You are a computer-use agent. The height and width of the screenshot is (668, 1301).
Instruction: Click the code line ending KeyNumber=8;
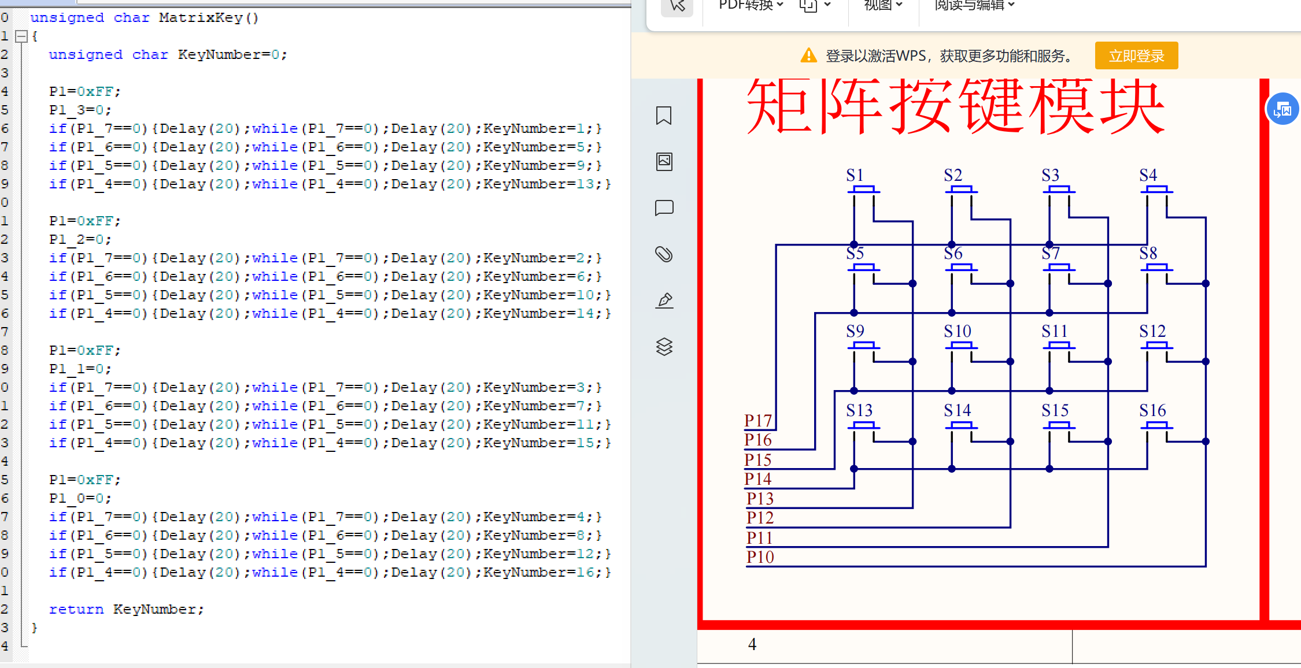click(x=326, y=536)
